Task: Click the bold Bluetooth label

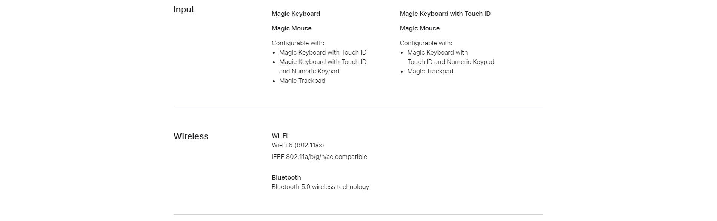Action: pyautogui.click(x=286, y=177)
